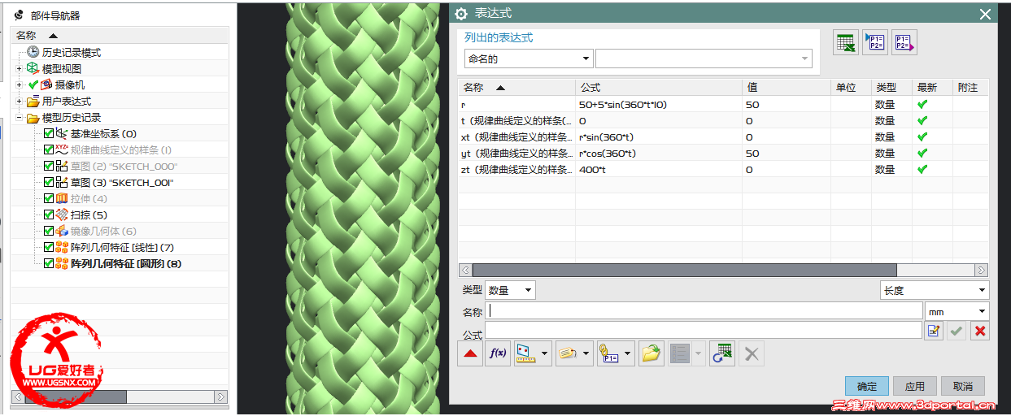Click the gray X delete expression icon
The height and width of the screenshot is (416, 1011).
(752, 353)
